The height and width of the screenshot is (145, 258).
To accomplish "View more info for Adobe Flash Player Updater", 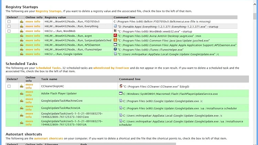I will click(x=30, y=93).
